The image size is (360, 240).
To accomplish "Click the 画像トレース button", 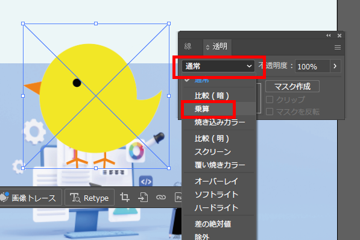I will pyautogui.click(x=30, y=198).
